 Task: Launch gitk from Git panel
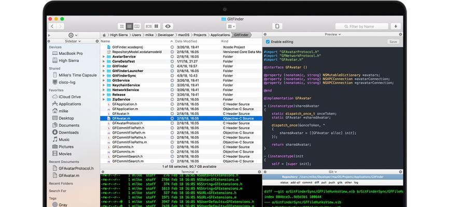(x=340, y=182)
